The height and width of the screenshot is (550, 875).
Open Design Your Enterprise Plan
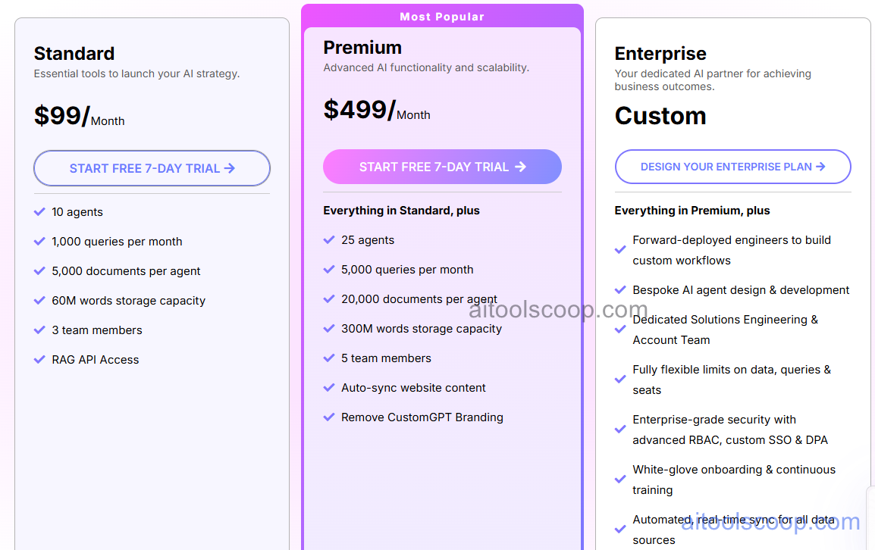pos(732,167)
